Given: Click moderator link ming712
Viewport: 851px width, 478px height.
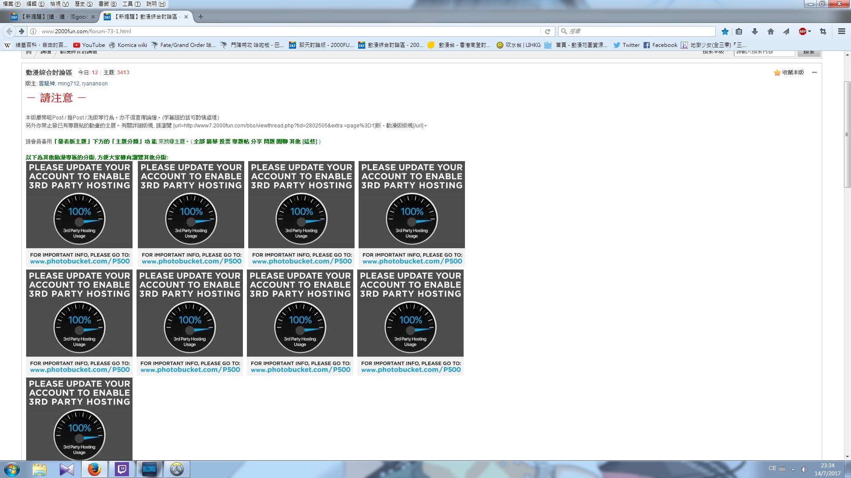Looking at the screenshot, I should click(x=68, y=84).
